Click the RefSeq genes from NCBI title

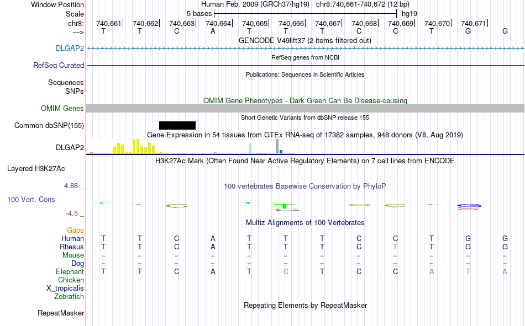coord(306,57)
